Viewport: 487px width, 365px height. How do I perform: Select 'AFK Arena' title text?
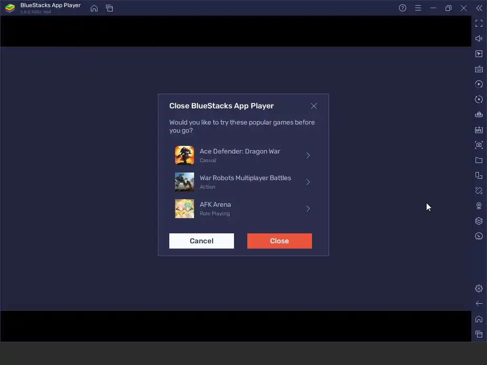pyautogui.click(x=215, y=204)
